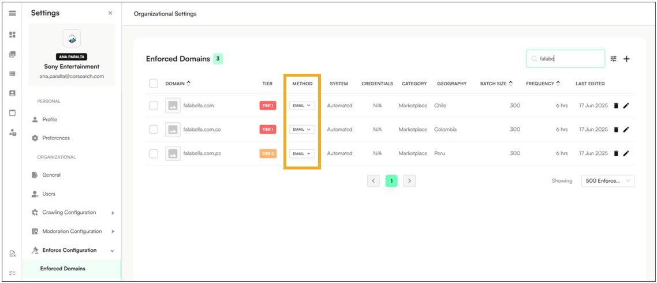Image resolution: width=657 pixels, height=283 pixels.
Task: Delete the falabella.com row with trash icon
Action: coord(616,105)
